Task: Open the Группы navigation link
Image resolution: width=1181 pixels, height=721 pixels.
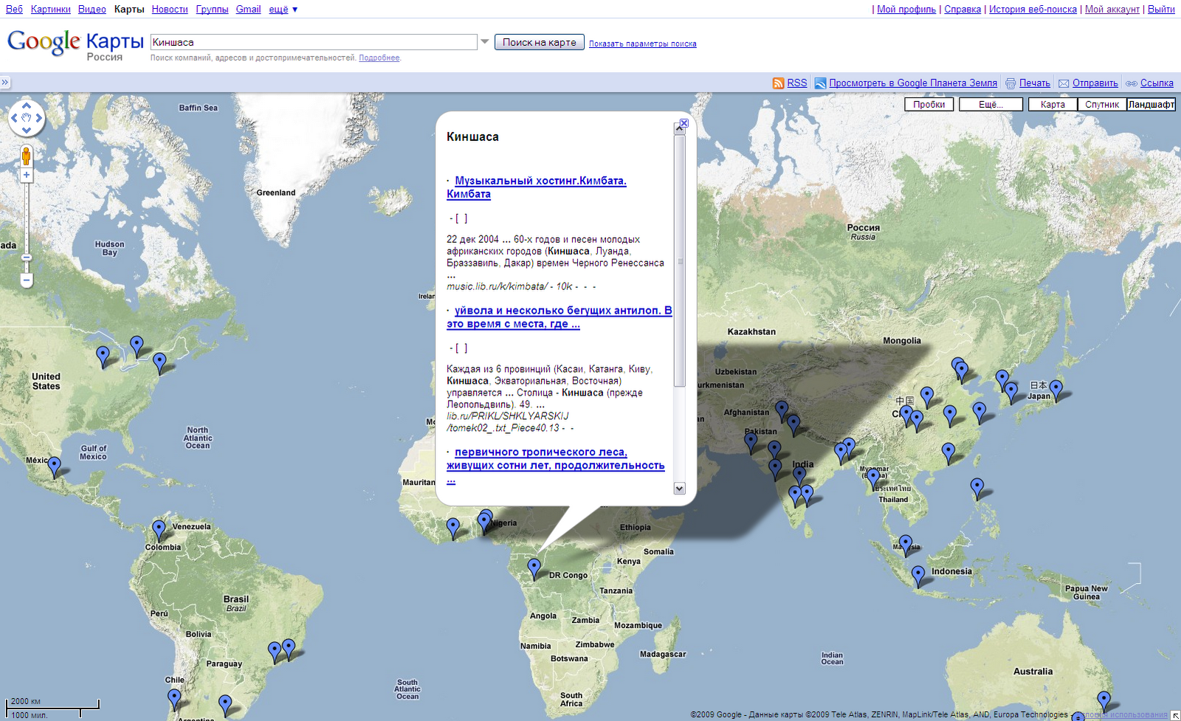Action: click(212, 10)
